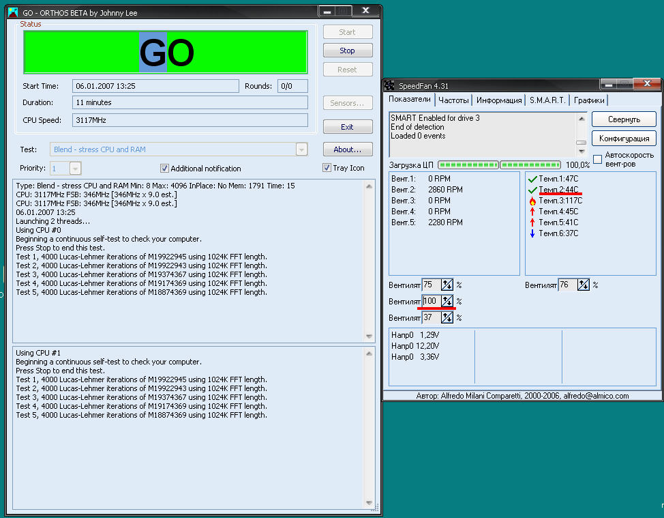Click flame icon beside Темп.3:117C
The width and height of the screenshot is (664, 518).
pos(532,201)
